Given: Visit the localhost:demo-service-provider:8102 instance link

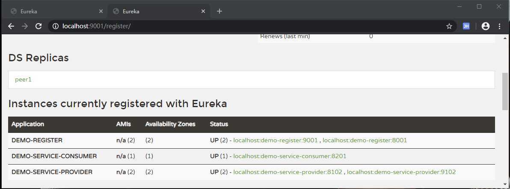Looking at the screenshot, I should [288, 172].
